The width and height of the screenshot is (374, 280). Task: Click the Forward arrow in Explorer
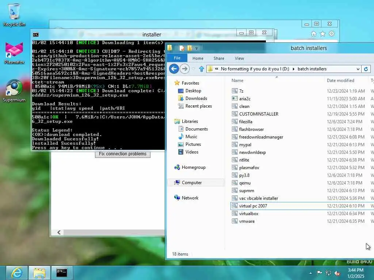point(184,69)
